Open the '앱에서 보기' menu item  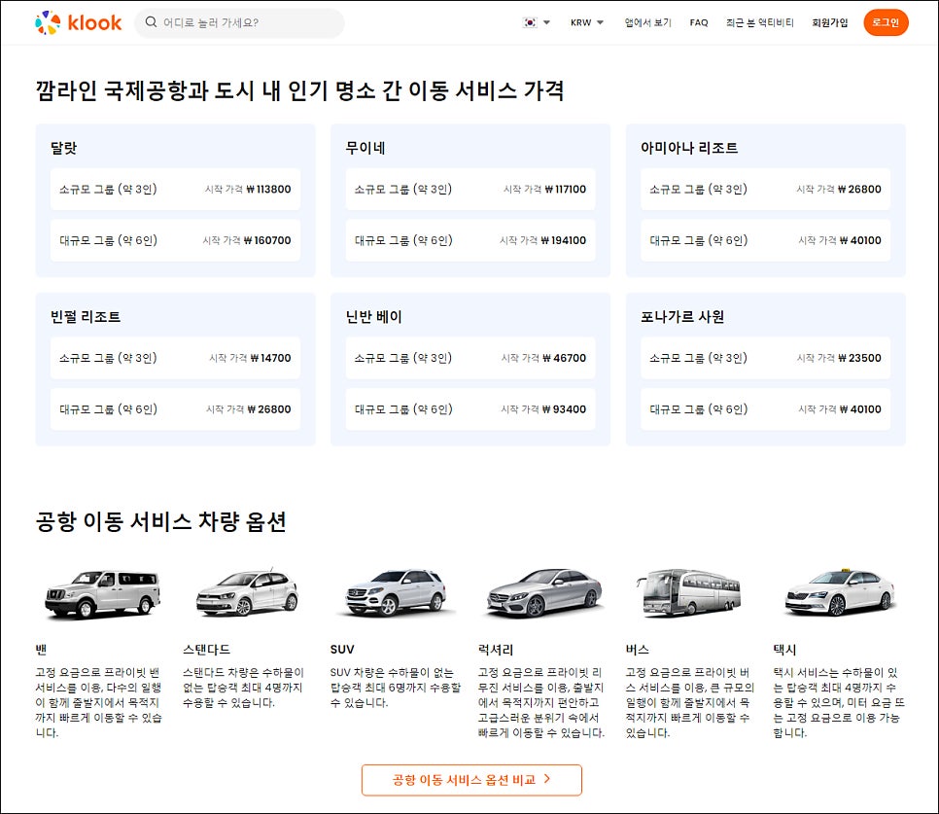[648, 22]
